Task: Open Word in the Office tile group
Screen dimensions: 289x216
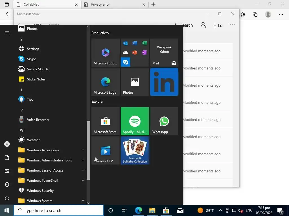Action: (135, 43)
